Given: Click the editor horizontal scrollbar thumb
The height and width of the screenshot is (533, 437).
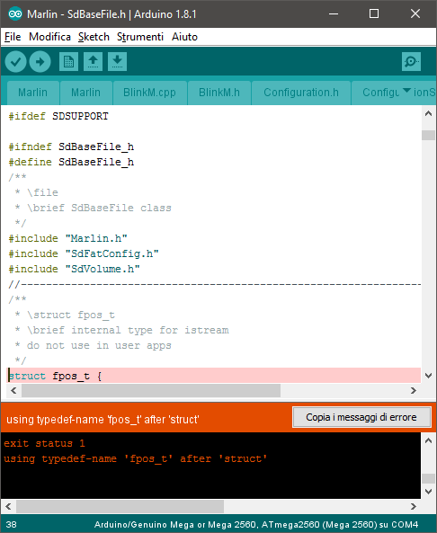Looking at the screenshot, I should pos(151,391).
